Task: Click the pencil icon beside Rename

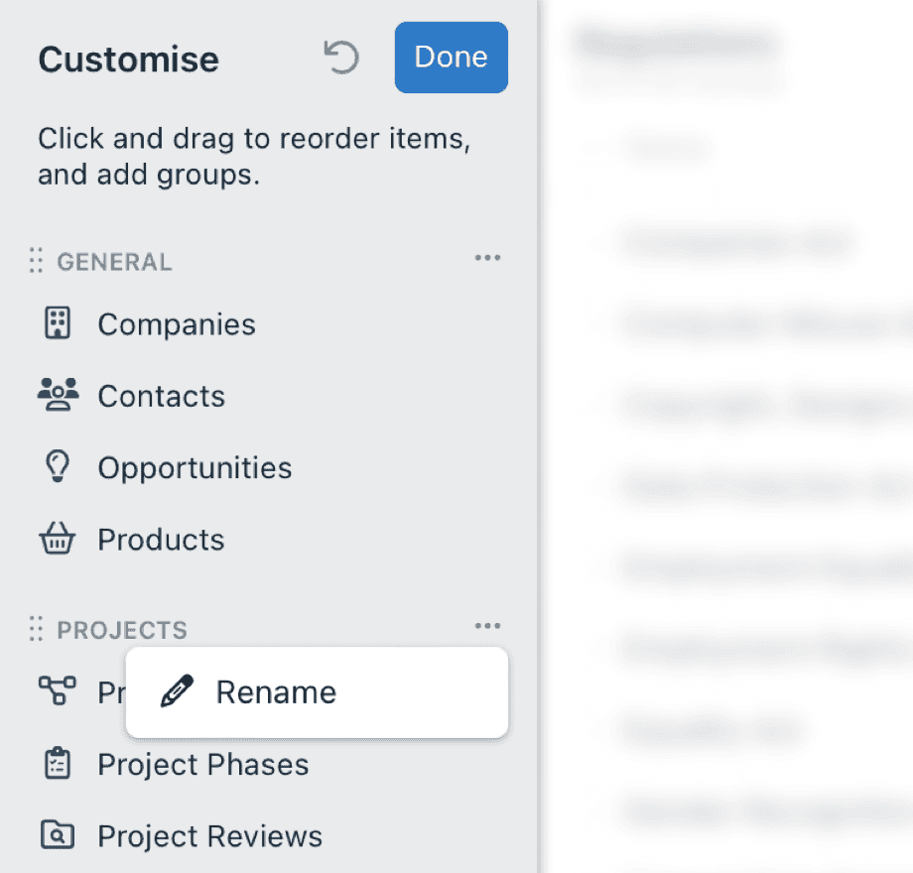Action: [x=175, y=691]
